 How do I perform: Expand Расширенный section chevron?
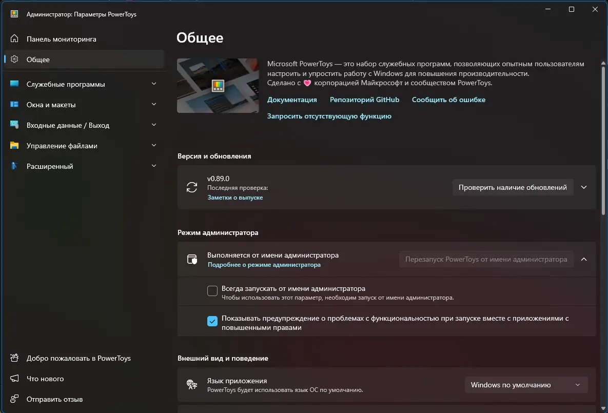(x=154, y=166)
